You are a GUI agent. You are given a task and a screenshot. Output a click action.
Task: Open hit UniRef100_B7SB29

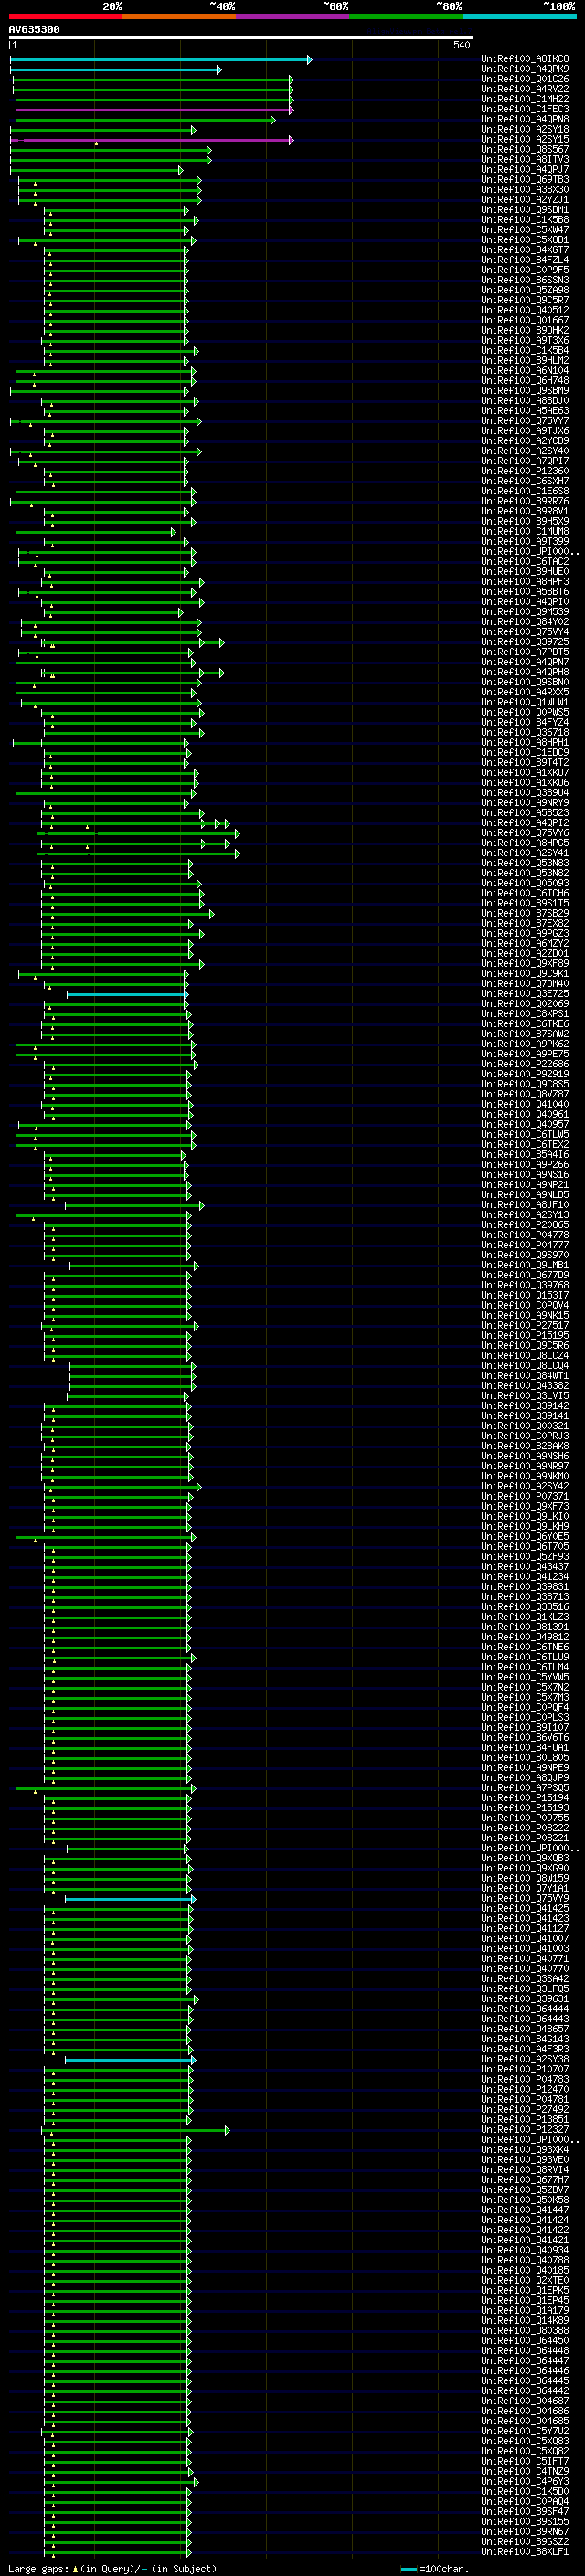tap(525, 913)
